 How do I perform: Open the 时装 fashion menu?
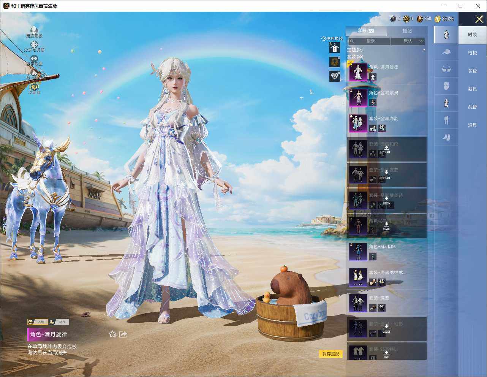473,35
